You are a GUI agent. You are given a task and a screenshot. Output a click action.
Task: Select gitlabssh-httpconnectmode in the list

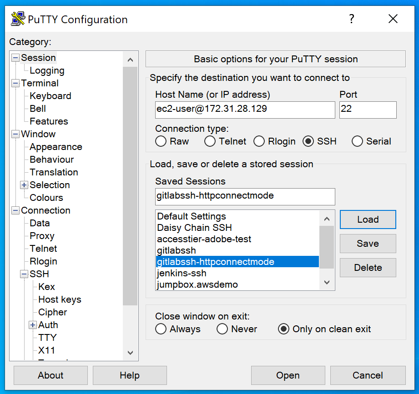(x=237, y=262)
